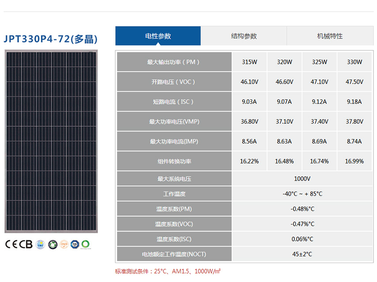This screenshot has height=282, width=377.
Task: Select the 315W column header value
Action: tap(249, 62)
